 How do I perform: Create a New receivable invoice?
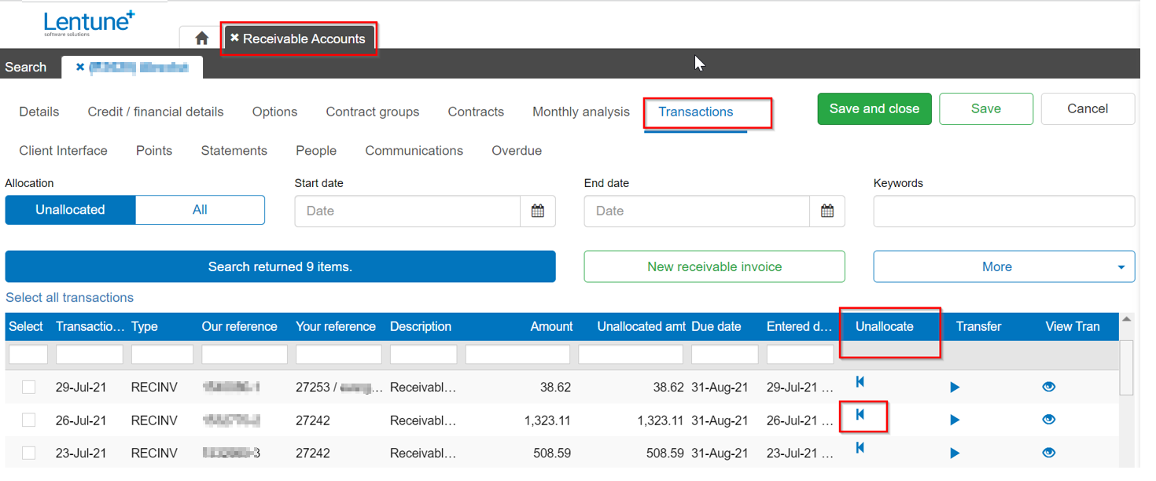(714, 266)
